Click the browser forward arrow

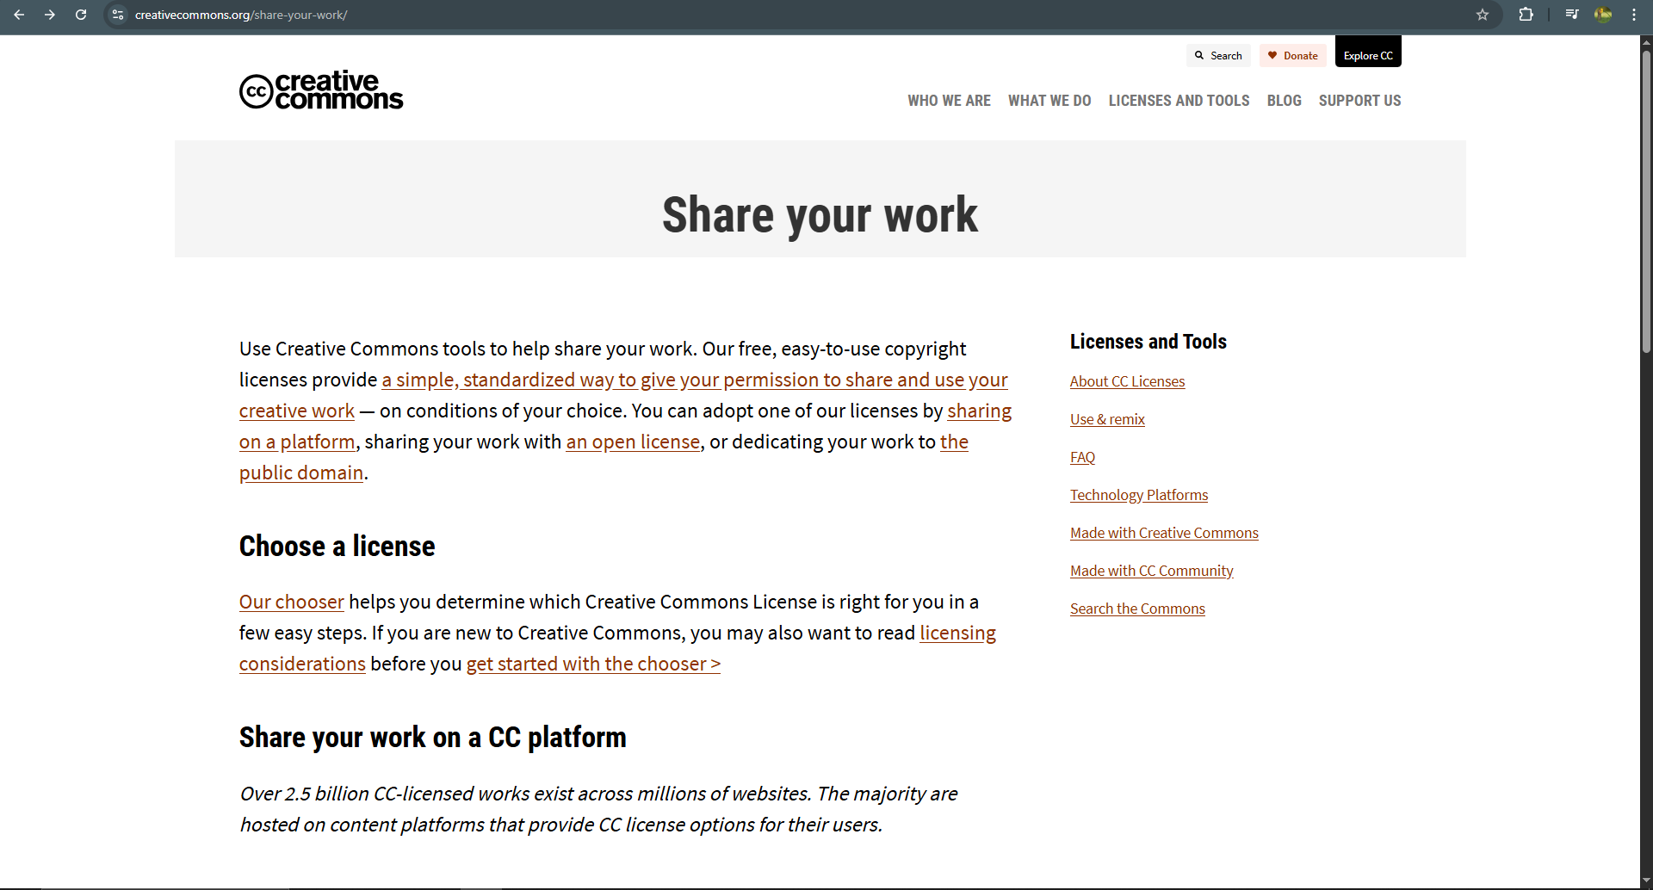click(x=50, y=15)
